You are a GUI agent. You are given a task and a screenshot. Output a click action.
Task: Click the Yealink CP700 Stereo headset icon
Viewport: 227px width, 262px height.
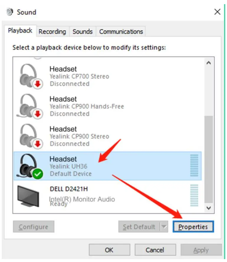31,76
